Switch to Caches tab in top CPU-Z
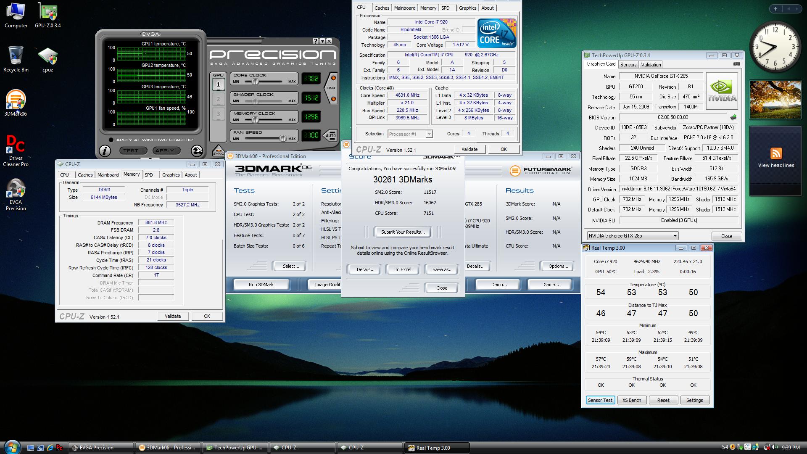807x454 pixels. pyautogui.click(x=382, y=8)
